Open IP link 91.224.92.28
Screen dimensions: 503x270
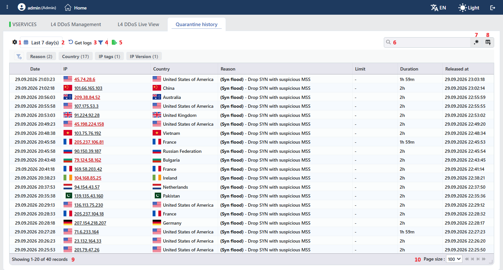pos(87,115)
